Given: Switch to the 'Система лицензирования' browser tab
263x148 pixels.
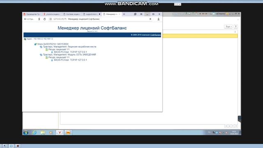Looking at the screenshot, I should tap(72, 14).
